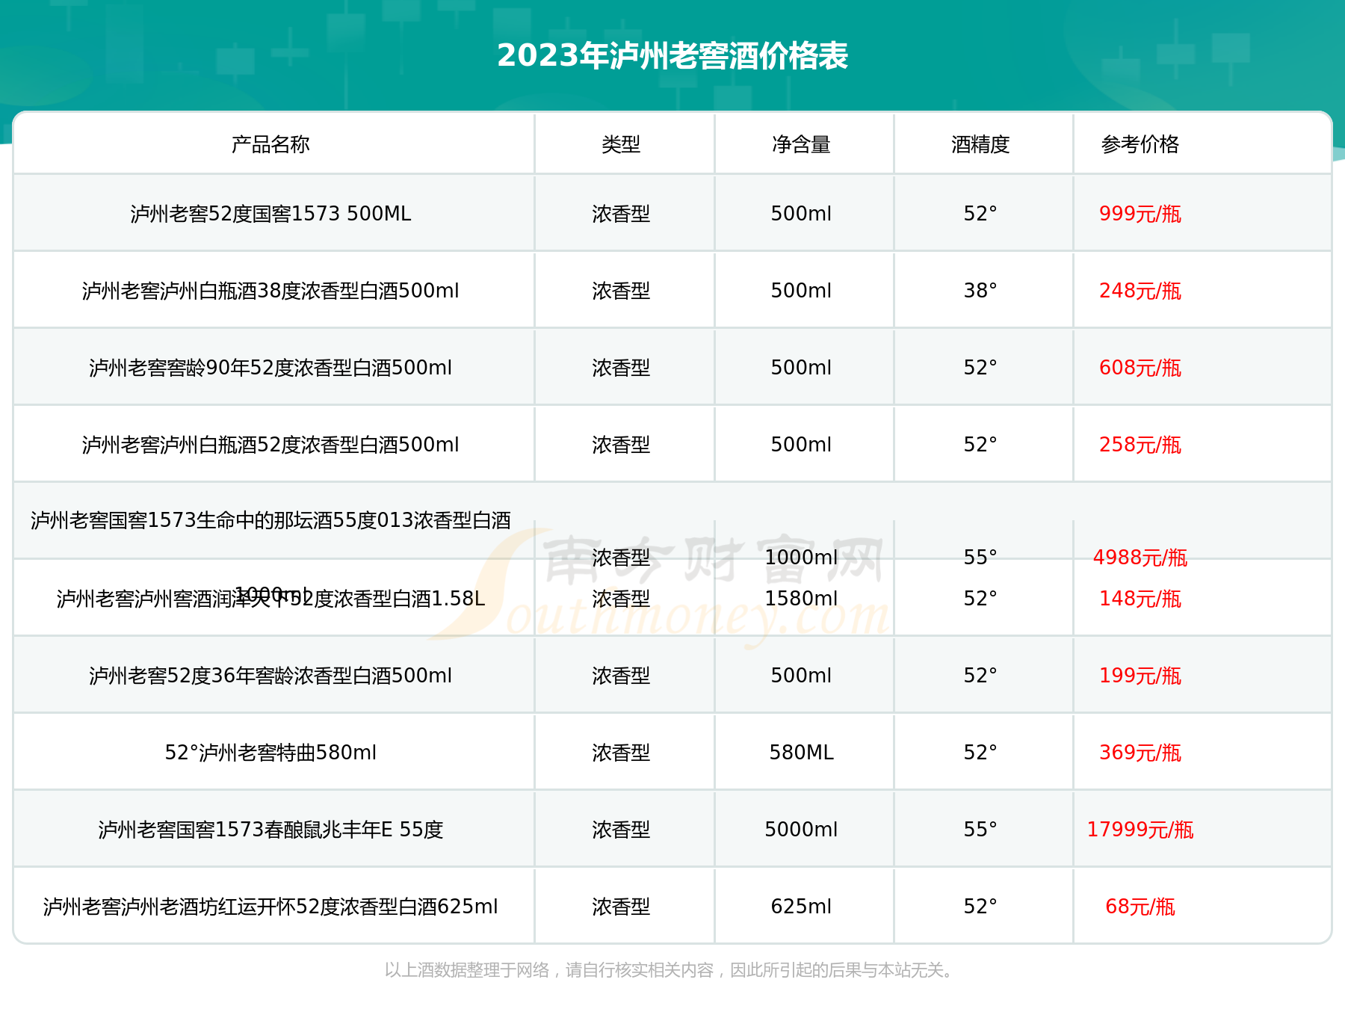Click the 625ml net content cell
1345x1009 pixels.
(x=801, y=907)
